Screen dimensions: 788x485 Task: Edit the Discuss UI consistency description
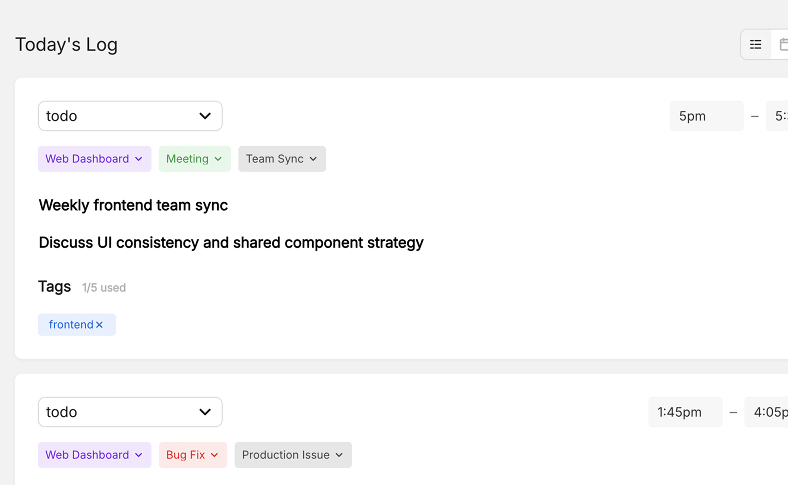coord(231,242)
